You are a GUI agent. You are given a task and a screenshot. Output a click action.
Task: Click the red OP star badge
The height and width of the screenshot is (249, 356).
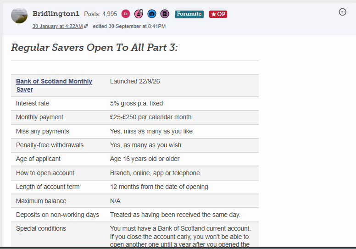(x=218, y=14)
